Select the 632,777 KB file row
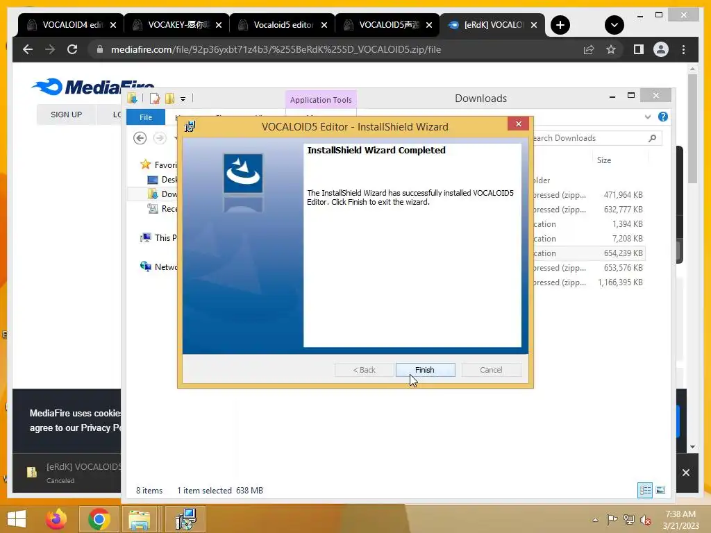Image resolution: width=711 pixels, height=533 pixels. (588, 210)
